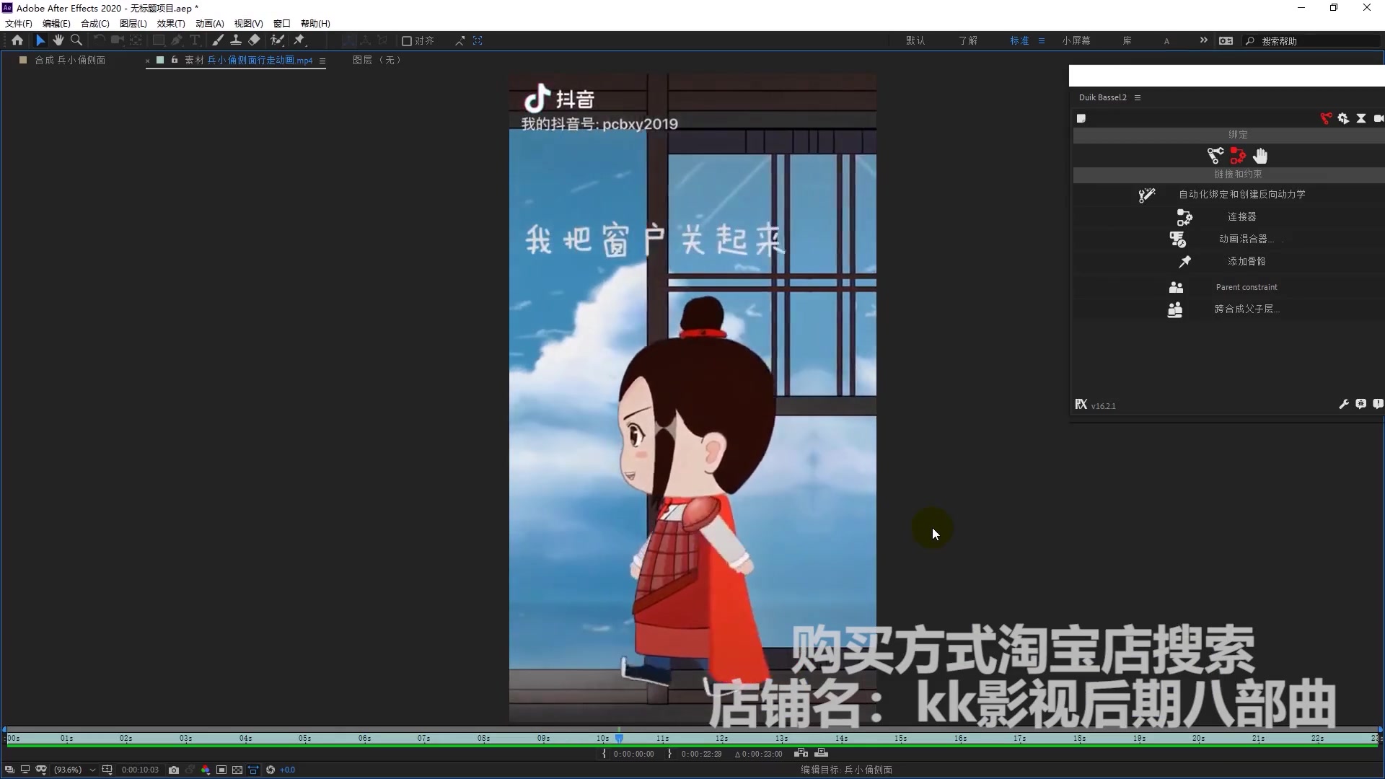Image resolution: width=1385 pixels, height=779 pixels.
Task: Select the Brush tool
Action: 218,40
